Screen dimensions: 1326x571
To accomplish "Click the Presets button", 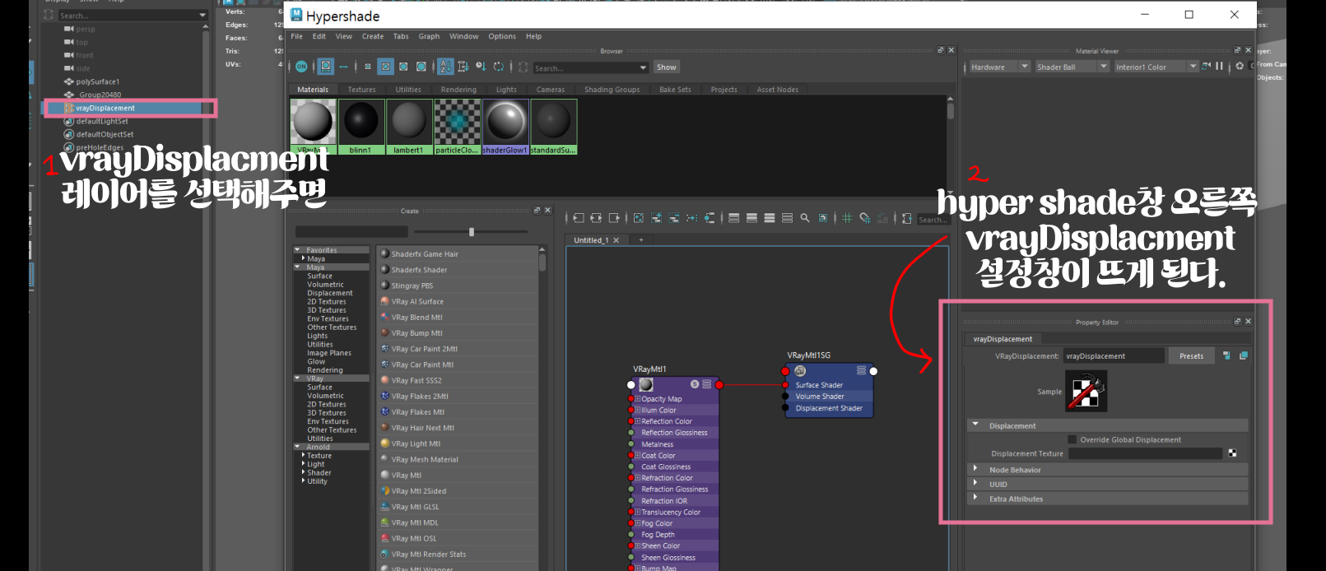I will point(1191,356).
